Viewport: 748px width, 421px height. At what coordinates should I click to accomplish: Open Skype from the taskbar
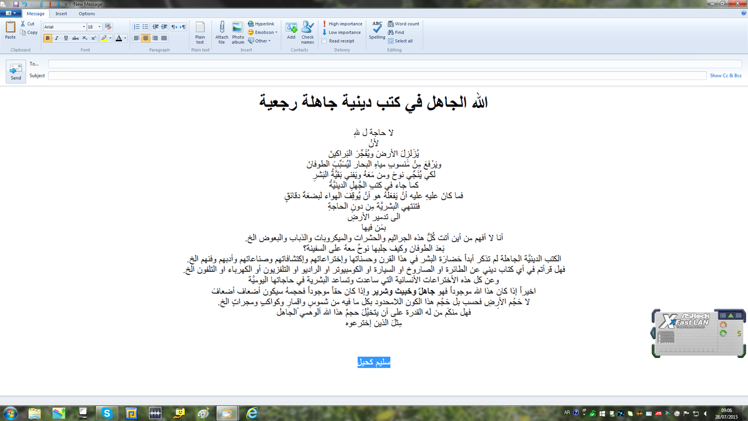[x=107, y=413]
